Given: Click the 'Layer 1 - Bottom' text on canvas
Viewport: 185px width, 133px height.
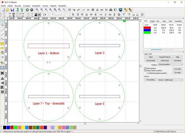Looking at the screenshot, I should click(49, 53).
